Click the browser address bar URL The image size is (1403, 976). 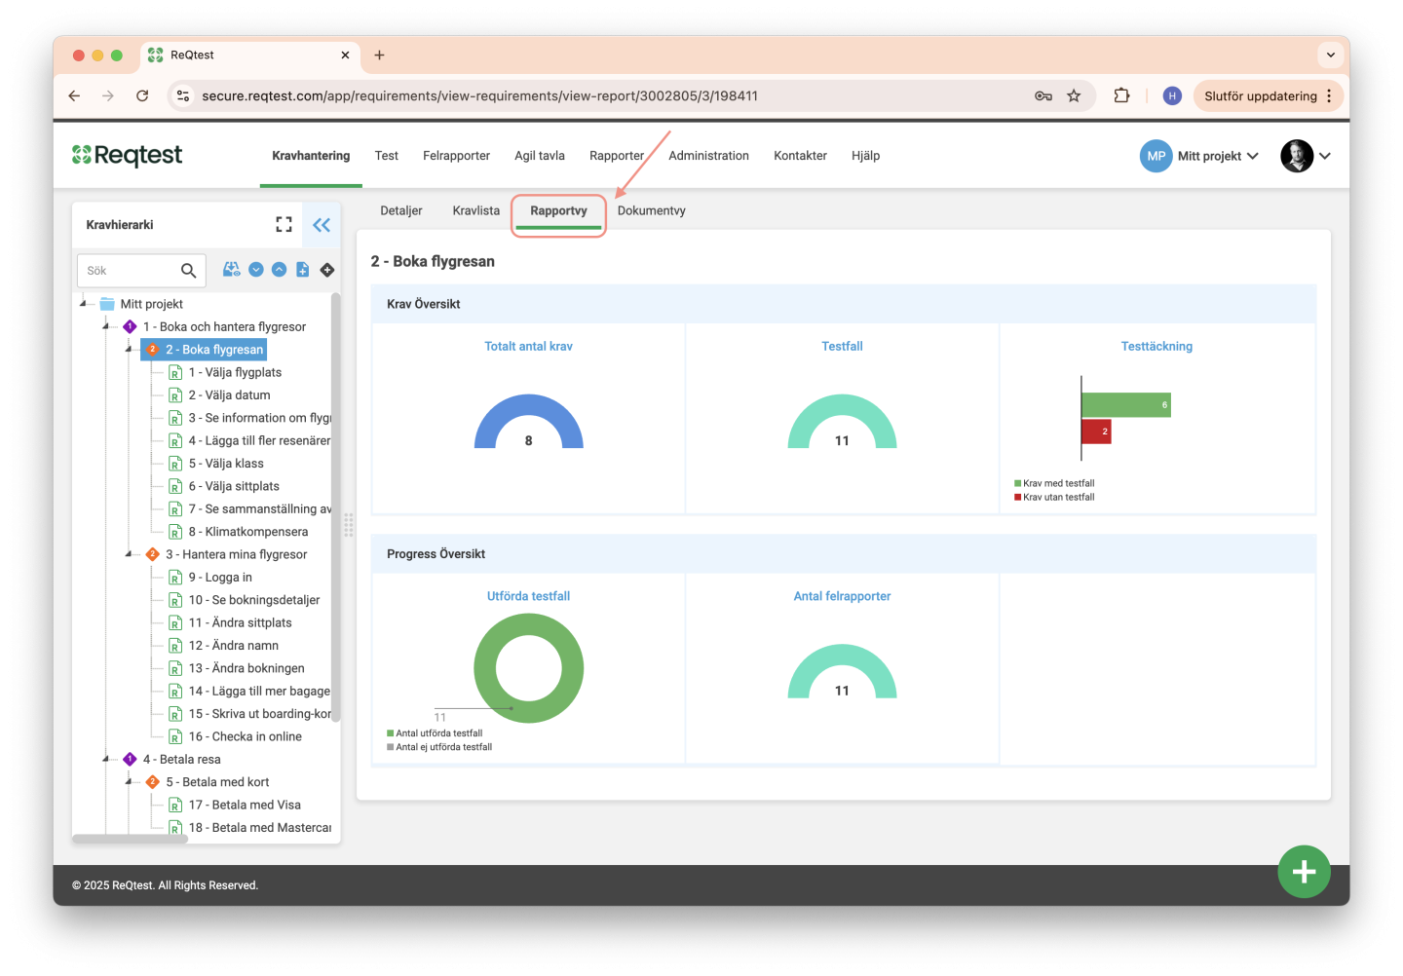[479, 95]
